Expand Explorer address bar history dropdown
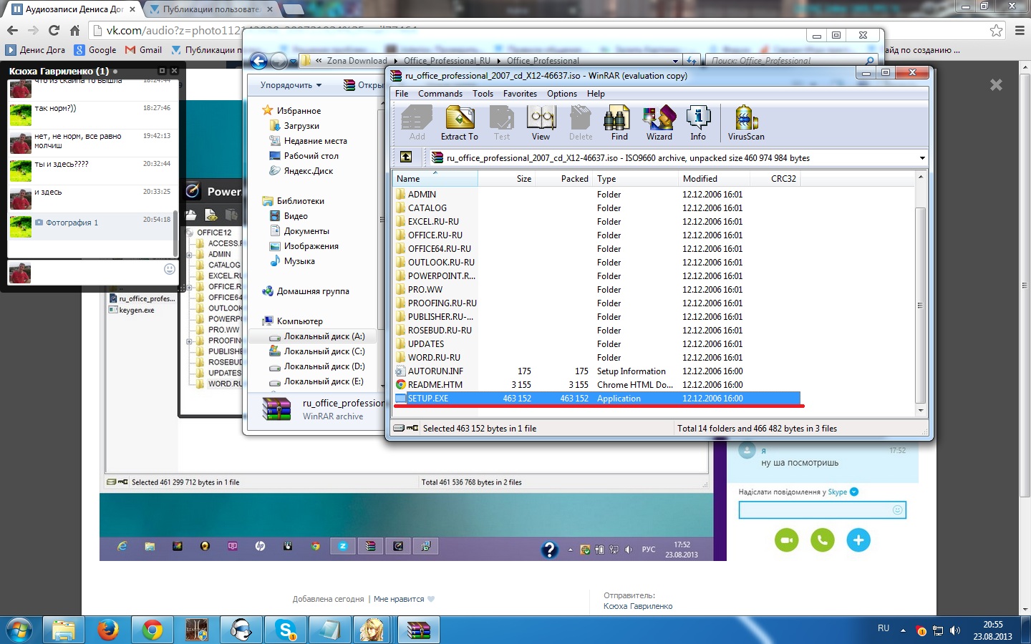This screenshot has height=644, width=1031. [675, 61]
